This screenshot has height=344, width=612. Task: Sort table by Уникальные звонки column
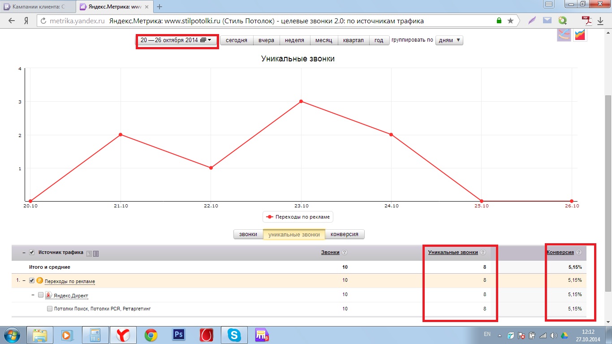pyautogui.click(x=453, y=253)
